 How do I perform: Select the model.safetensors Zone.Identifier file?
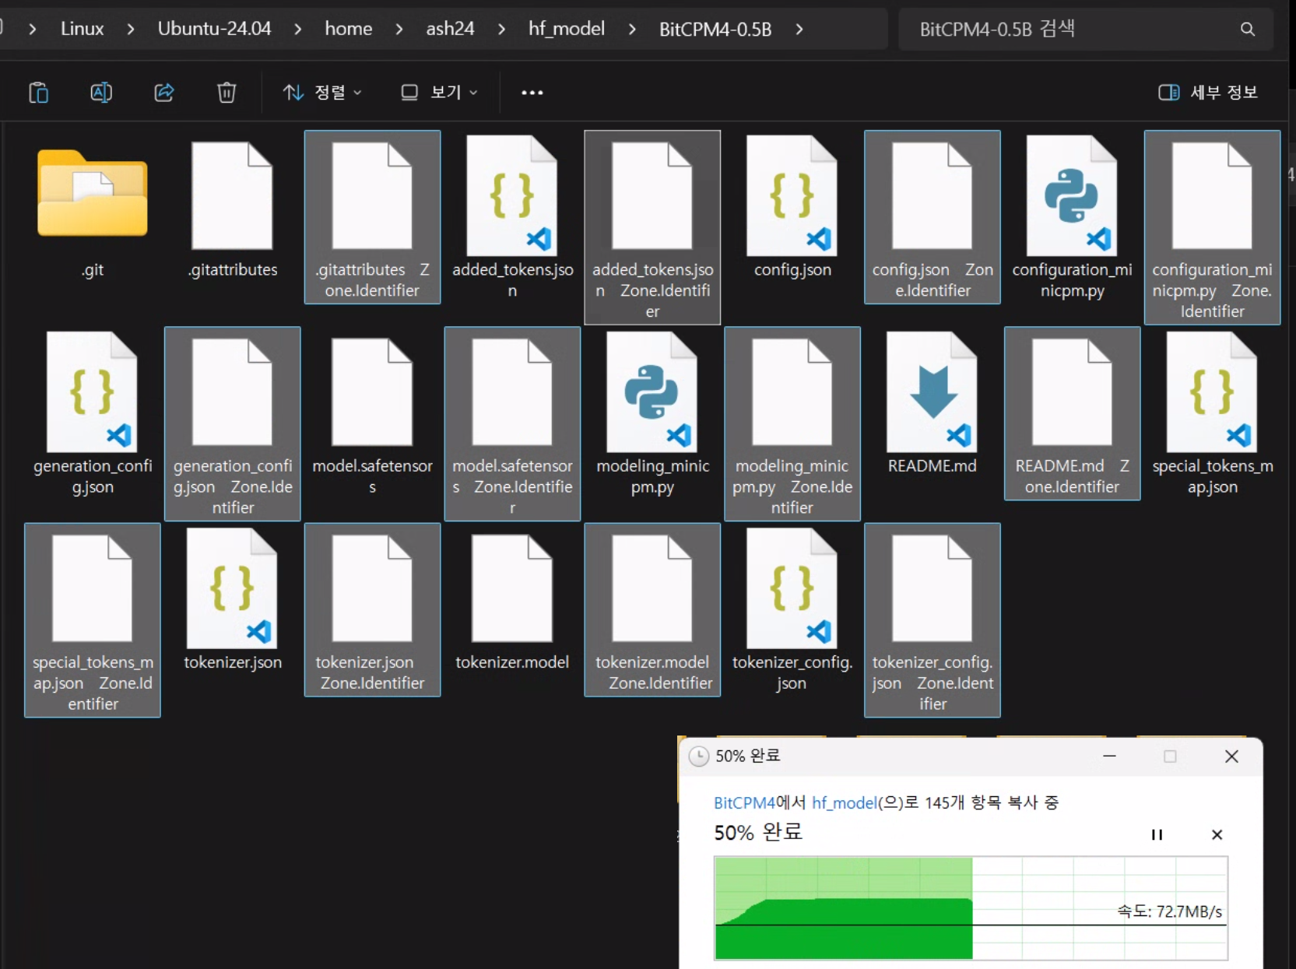(x=512, y=423)
